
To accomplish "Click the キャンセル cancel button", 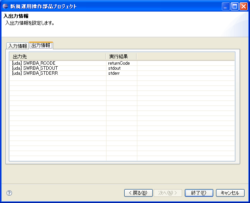I will click(230, 193).
